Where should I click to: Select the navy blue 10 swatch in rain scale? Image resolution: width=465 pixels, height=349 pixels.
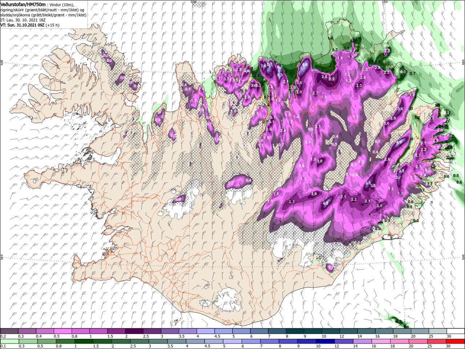(325, 341)
